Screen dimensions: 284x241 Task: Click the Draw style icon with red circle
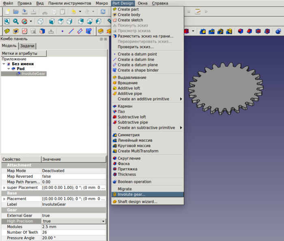(24, 21)
